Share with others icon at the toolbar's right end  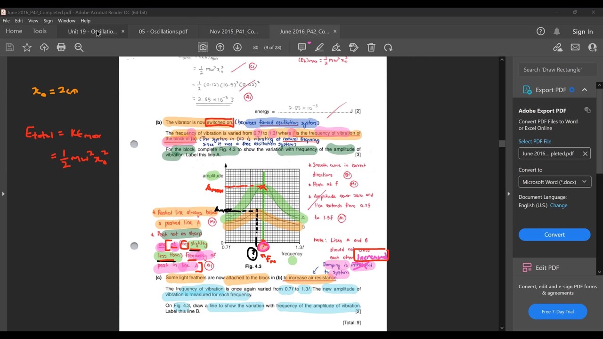(x=593, y=47)
